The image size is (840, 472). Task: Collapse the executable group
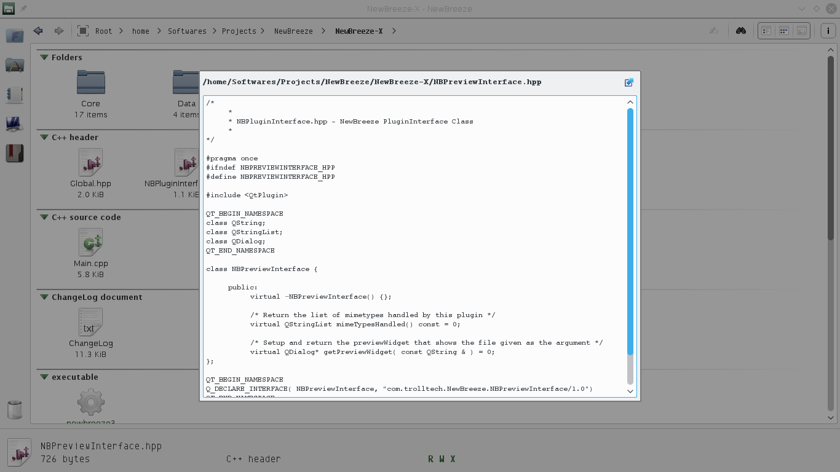44,377
